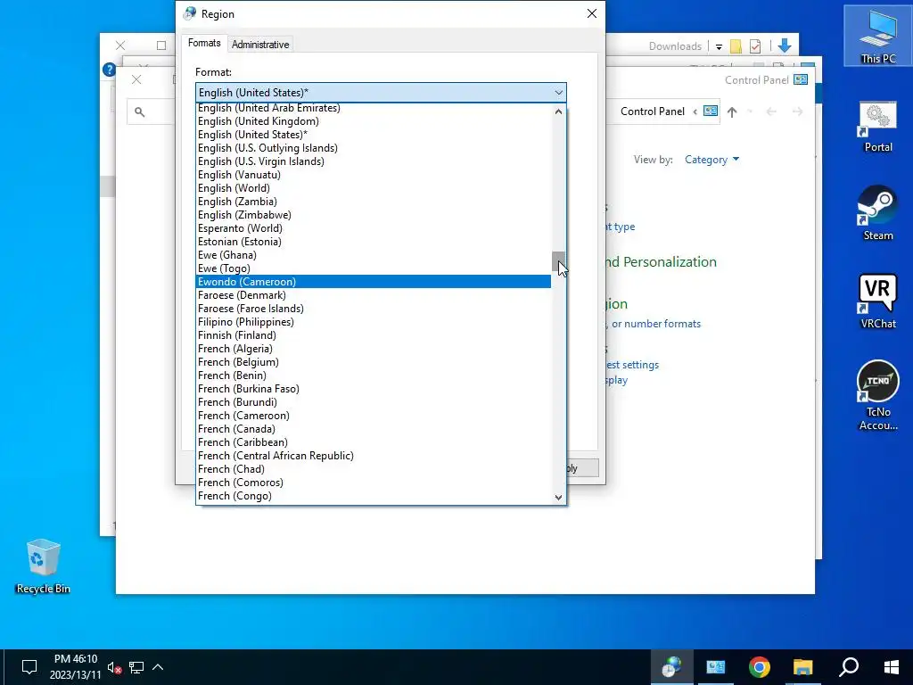Open quick access toolbar dropdown in Downloads
Screen dimensions: 913x685
(719, 46)
